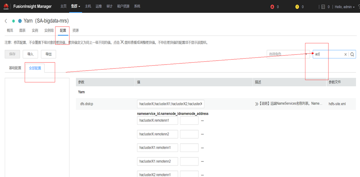Viewport: 360px width, 177px height.
Task: Open the task list icon
Action: (x=323, y=7)
